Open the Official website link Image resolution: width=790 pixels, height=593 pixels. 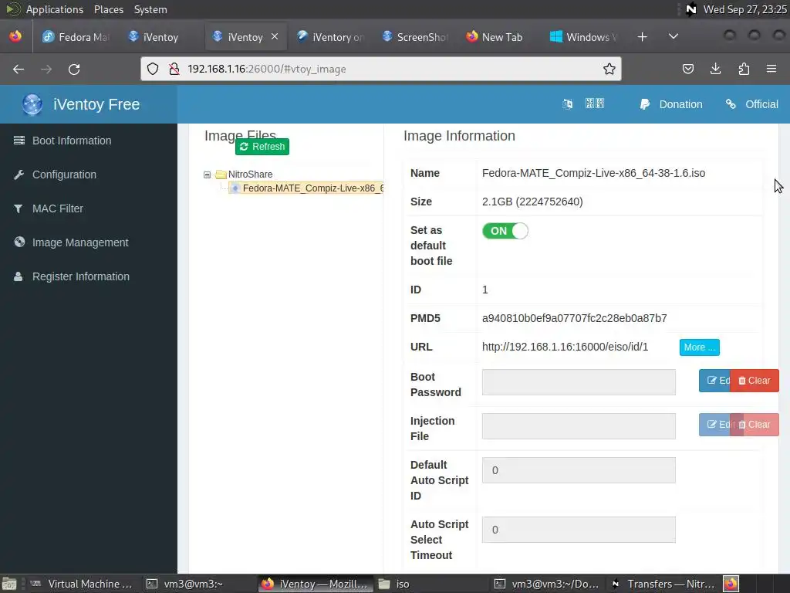click(x=751, y=104)
